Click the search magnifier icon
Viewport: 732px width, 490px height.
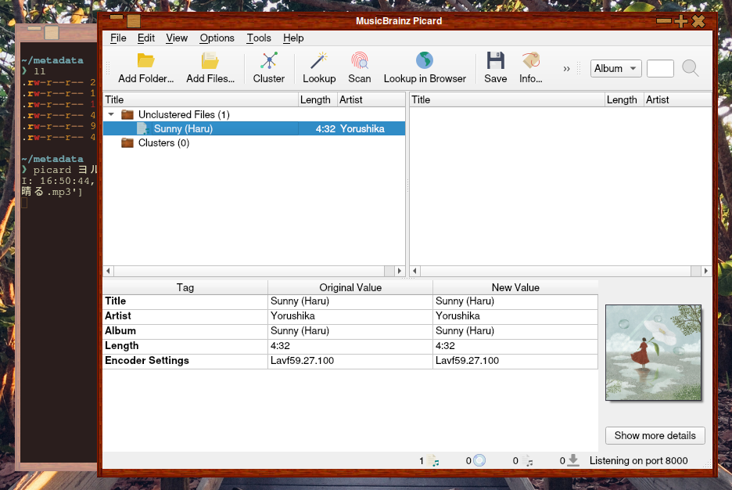coord(690,69)
